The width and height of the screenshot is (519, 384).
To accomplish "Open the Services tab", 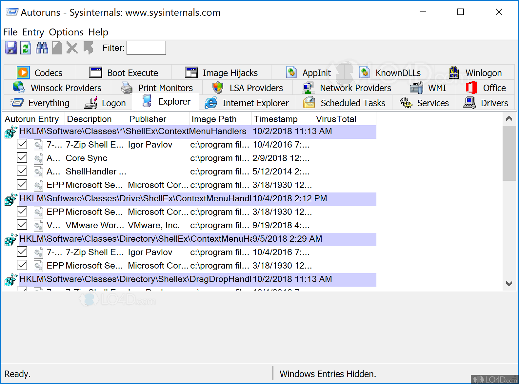I will 425,103.
